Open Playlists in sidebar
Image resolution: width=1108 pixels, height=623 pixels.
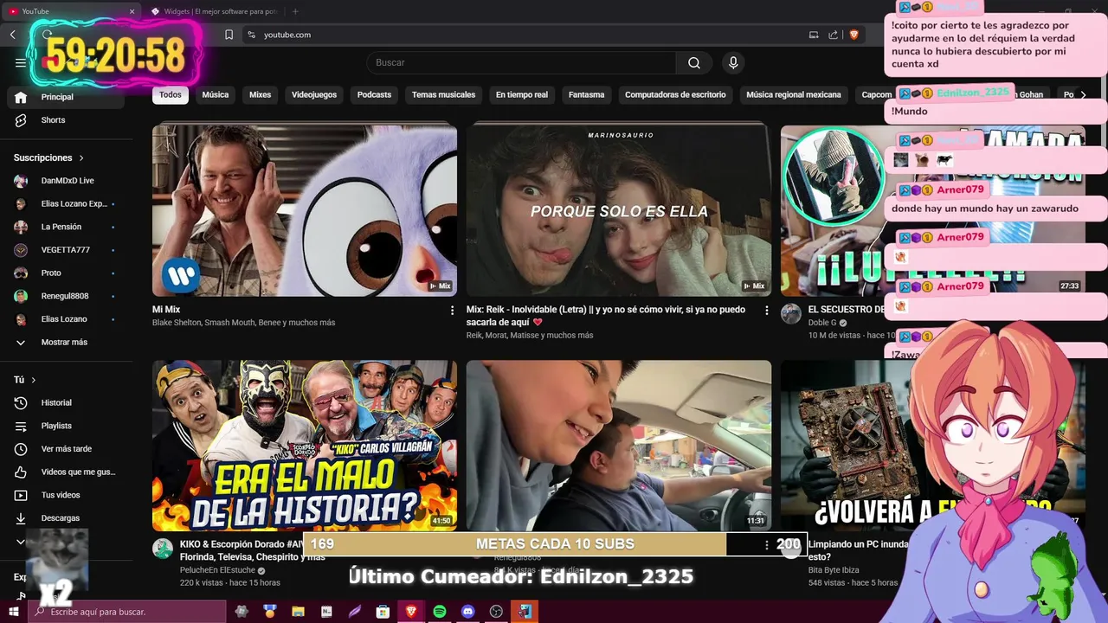(x=66, y=426)
